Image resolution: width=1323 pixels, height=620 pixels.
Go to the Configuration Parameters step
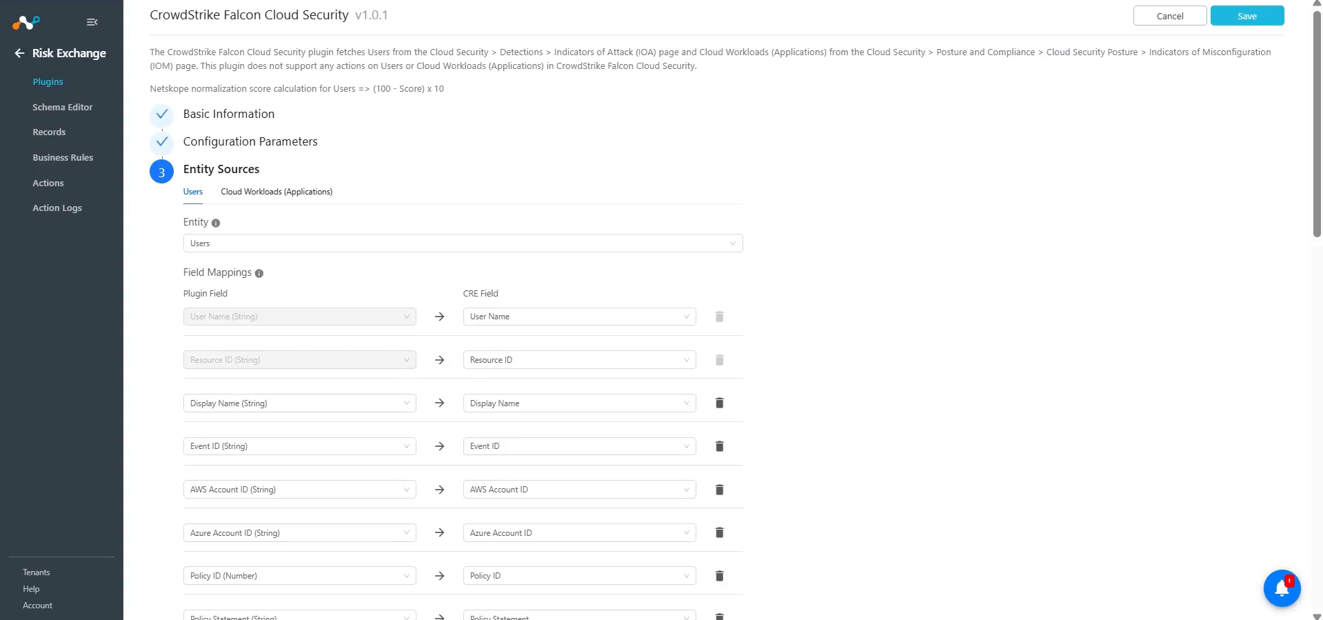(x=250, y=141)
